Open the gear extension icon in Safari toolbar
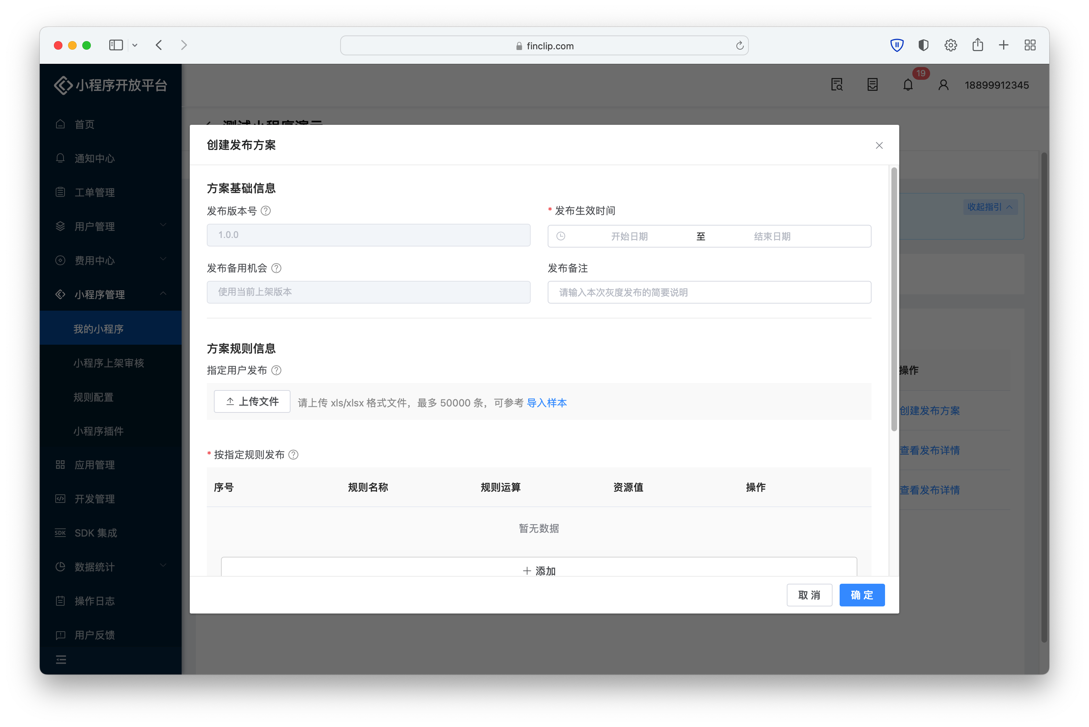The image size is (1089, 727). [x=950, y=45]
